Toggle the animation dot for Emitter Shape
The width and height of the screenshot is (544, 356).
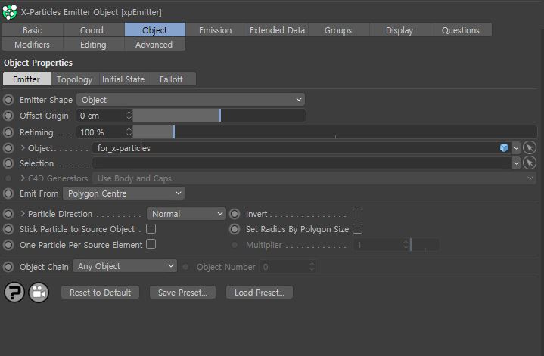[x=8, y=100]
